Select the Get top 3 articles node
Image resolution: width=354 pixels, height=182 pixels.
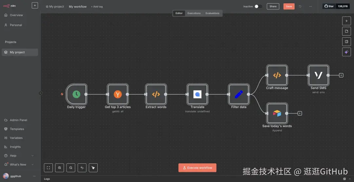118,94
